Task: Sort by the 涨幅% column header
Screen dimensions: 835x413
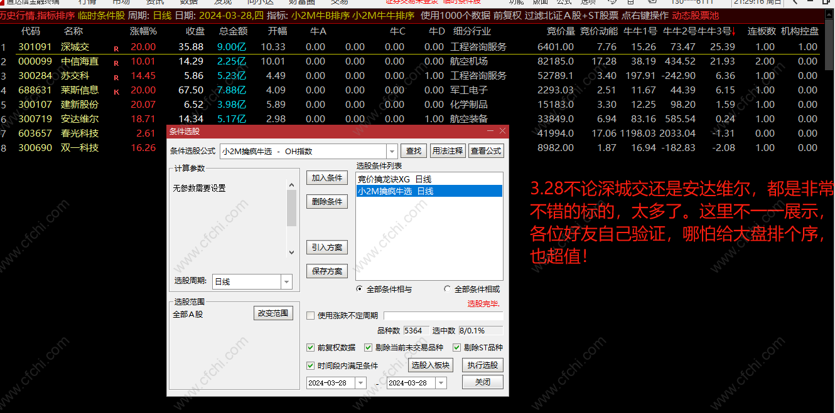Action: pyautogui.click(x=143, y=31)
